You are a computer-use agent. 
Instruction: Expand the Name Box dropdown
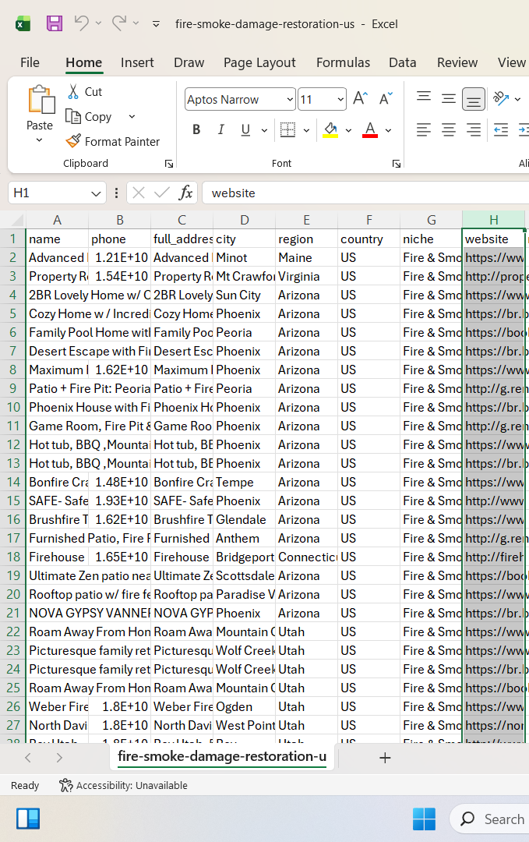pos(96,193)
